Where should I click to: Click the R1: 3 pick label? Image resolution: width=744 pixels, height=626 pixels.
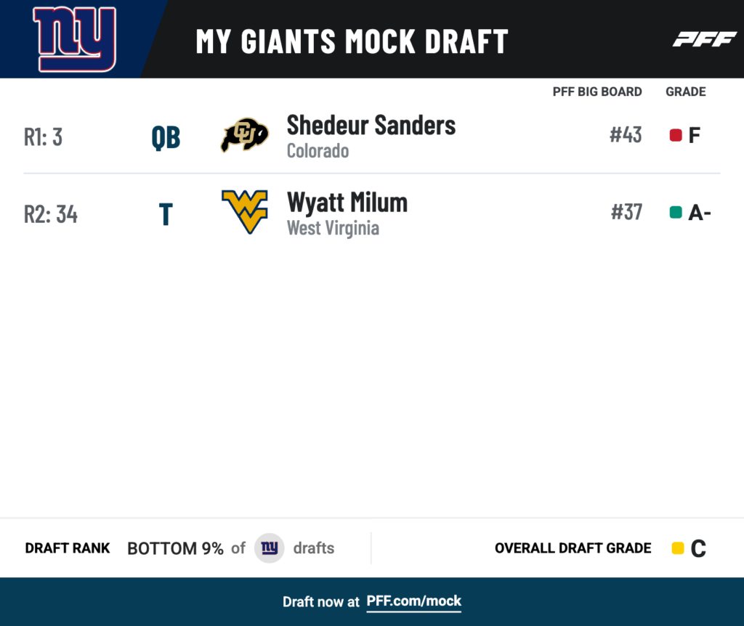(43, 137)
